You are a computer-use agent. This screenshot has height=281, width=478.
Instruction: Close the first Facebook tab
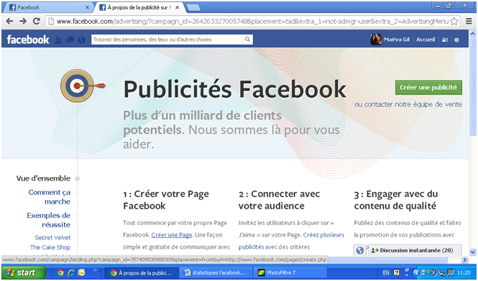click(87, 8)
